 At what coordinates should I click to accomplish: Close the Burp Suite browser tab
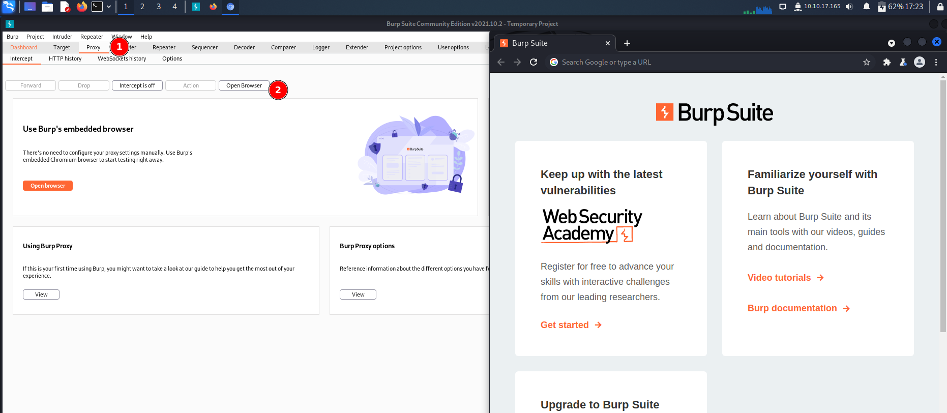[x=607, y=43]
